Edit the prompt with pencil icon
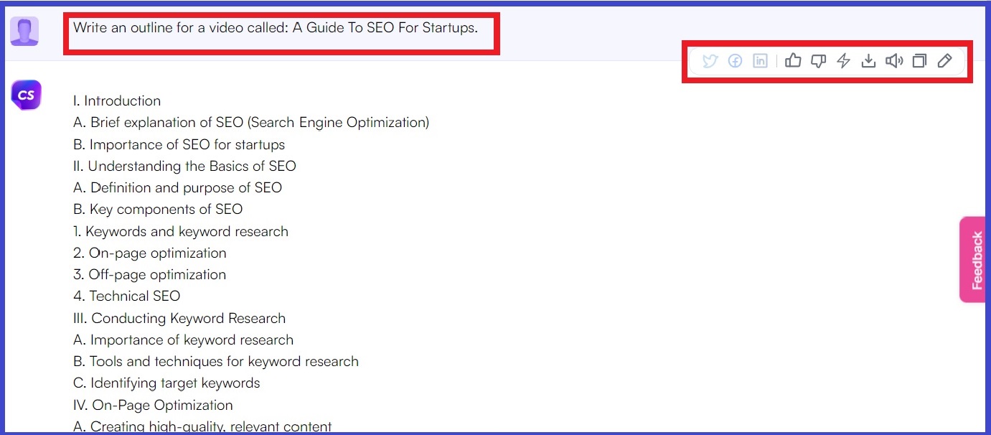991x435 pixels. point(945,61)
